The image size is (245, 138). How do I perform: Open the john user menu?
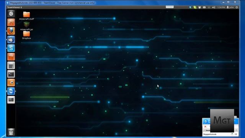pos(230,7)
